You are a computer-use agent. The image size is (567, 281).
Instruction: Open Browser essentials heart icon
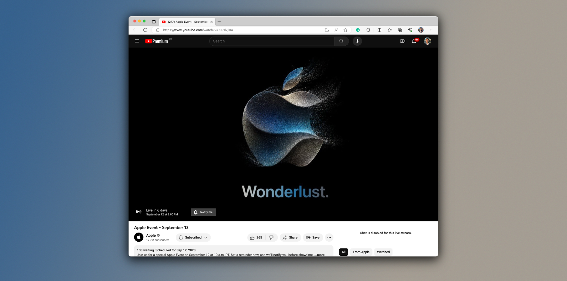click(410, 30)
